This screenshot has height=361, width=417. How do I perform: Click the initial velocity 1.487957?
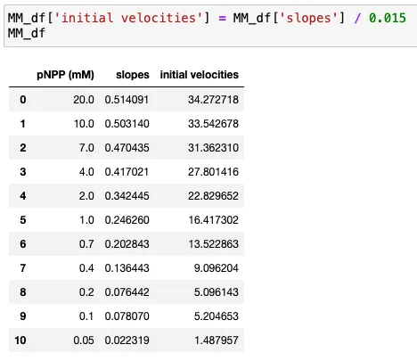(217, 340)
